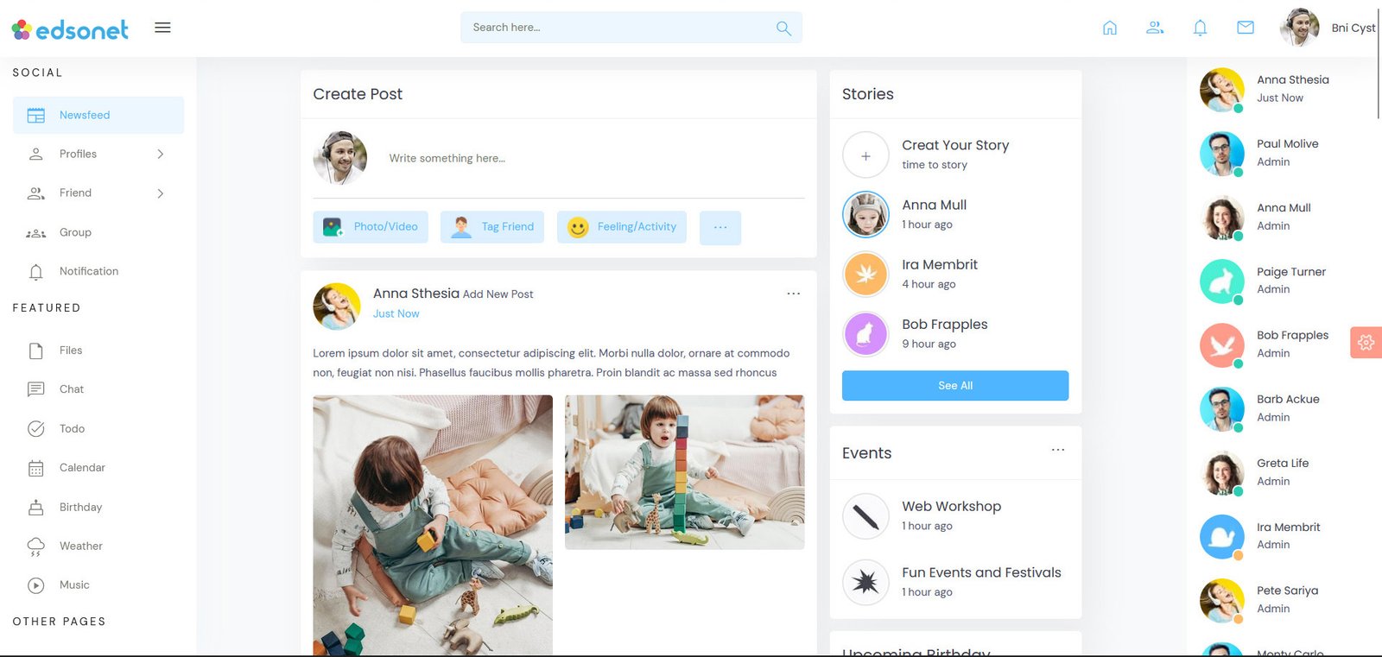This screenshot has width=1382, height=657.
Task: Open the notification bell in header
Action: (1200, 28)
